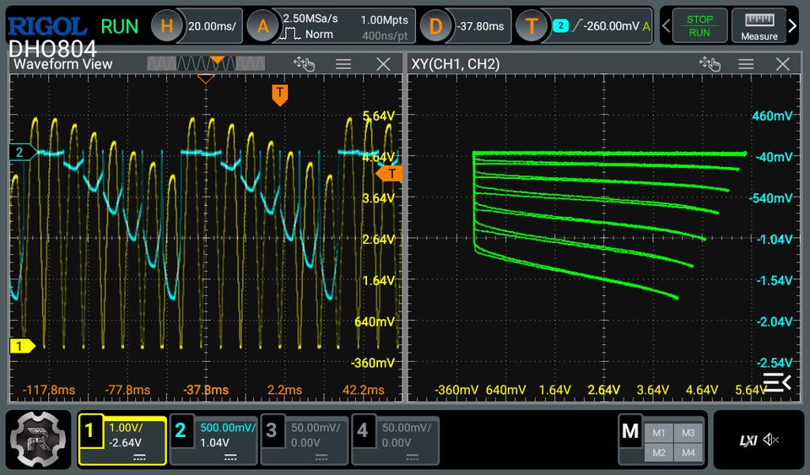Open the Delay settings (D)
This screenshot has height=475, width=810.
click(435, 26)
